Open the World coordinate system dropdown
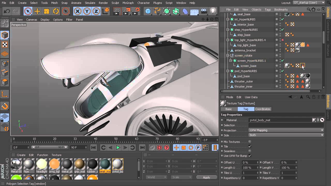The image size is (331, 186). pyautogui.click(x=156, y=177)
